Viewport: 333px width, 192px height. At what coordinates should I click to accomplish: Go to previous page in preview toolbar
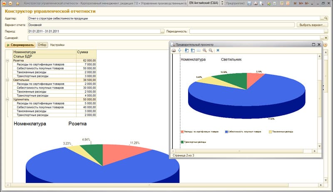tap(186, 50)
